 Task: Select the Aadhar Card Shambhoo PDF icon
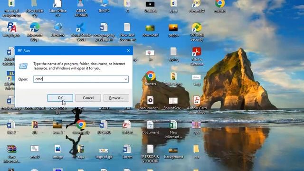pos(197,104)
